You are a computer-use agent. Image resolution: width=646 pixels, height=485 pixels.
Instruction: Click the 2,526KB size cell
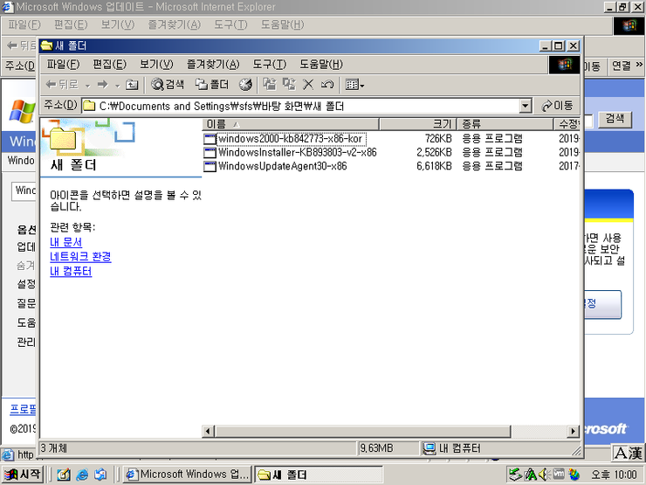434,153
